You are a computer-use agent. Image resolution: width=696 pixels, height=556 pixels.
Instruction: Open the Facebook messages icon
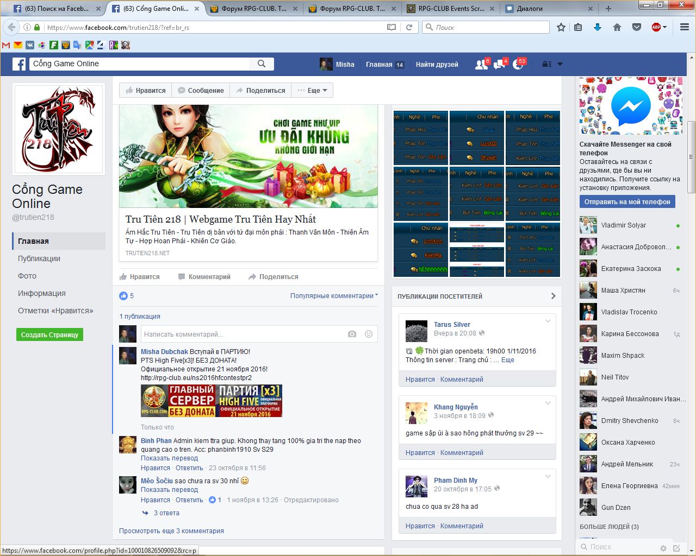(499, 65)
